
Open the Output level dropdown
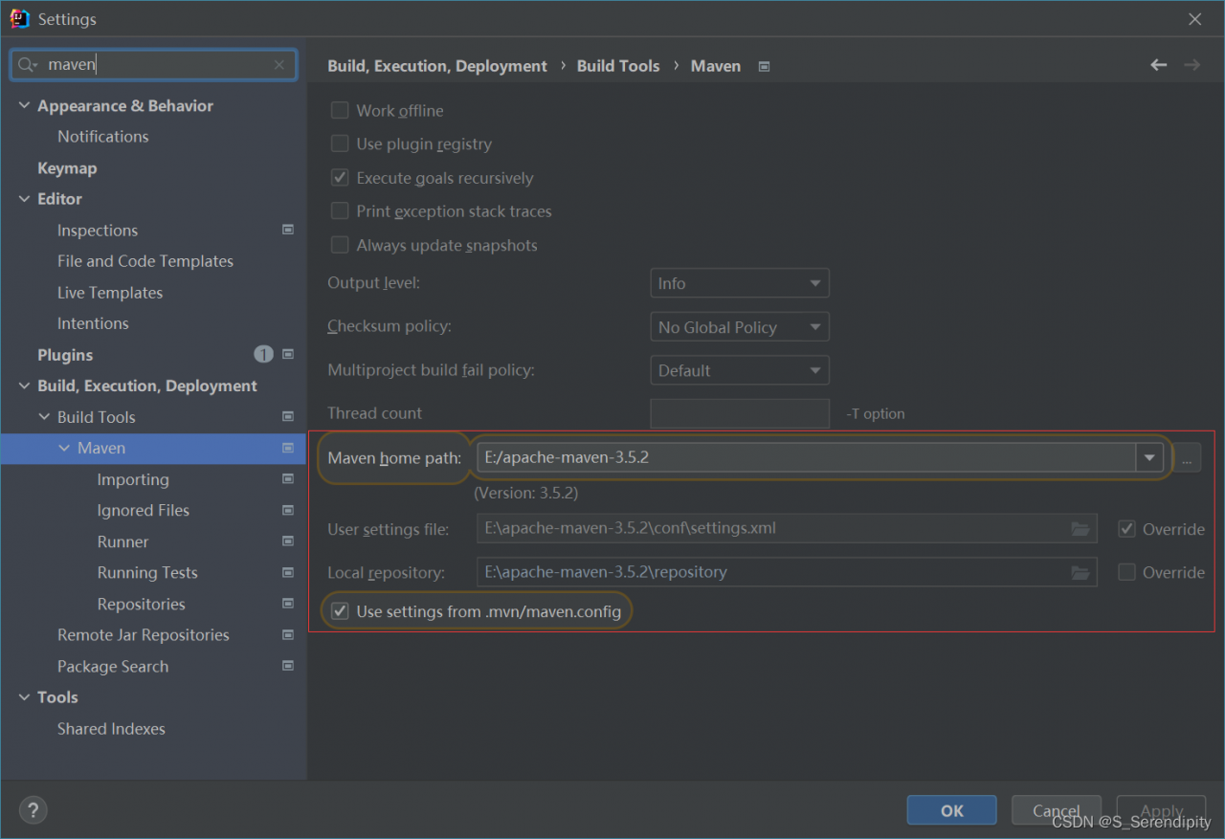pyautogui.click(x=739, y=283)
